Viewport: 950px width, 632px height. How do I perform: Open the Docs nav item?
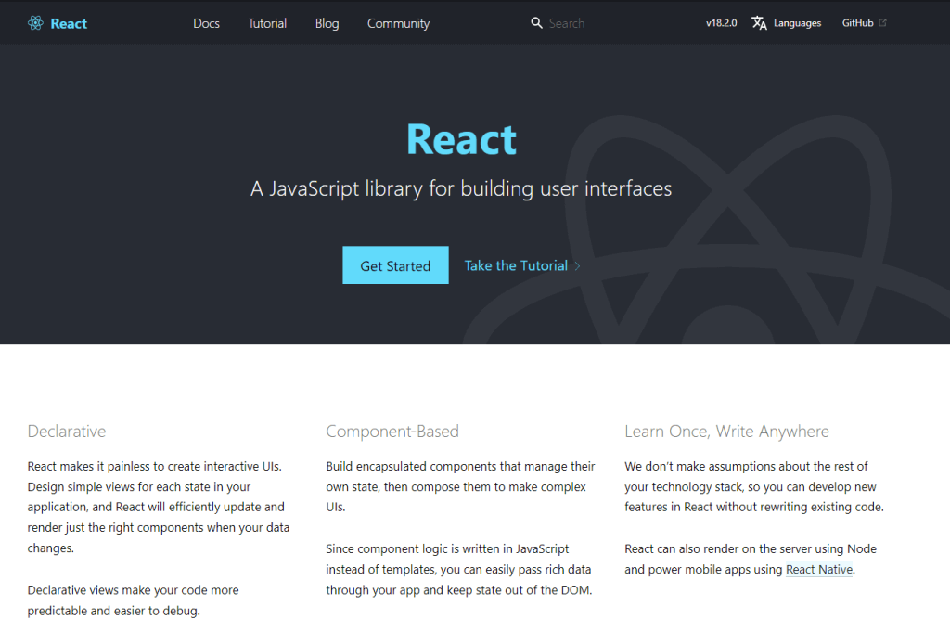pos(206,23)
